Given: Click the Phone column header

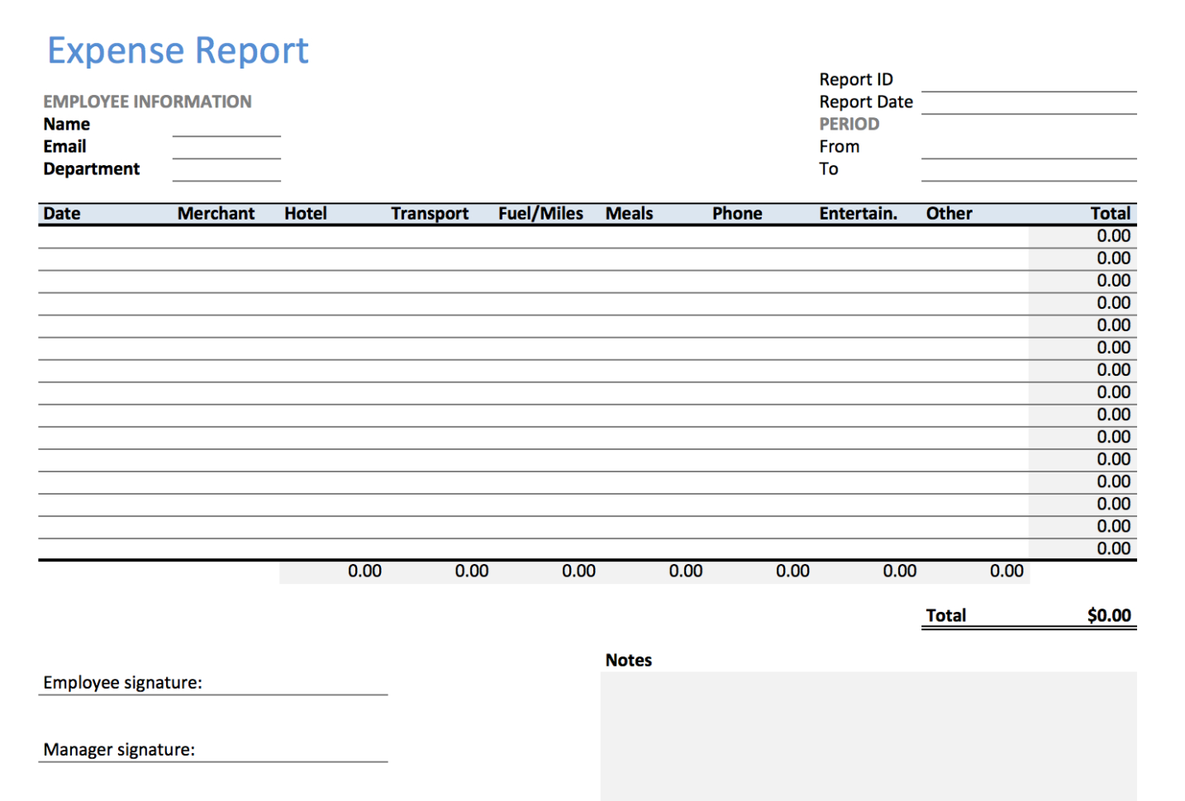Looking at the screenshot, I should coord(736,213).
